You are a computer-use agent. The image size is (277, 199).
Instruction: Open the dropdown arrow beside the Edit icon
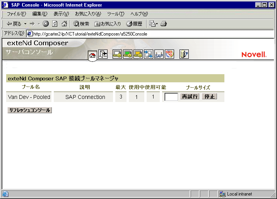[x=157, y=24]
